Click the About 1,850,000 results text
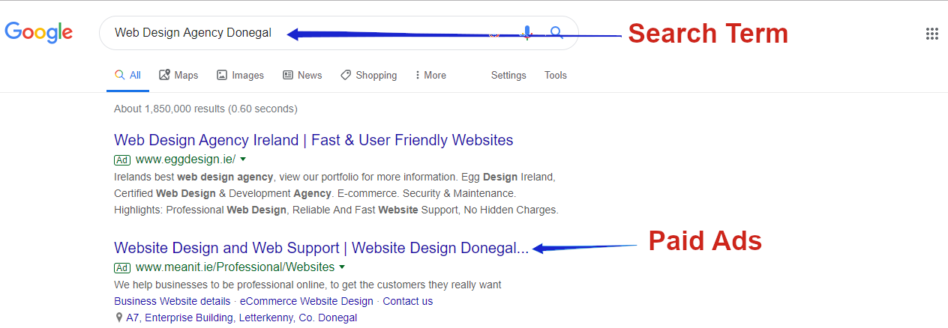948x328 pixels. click(x=205, y=109)
